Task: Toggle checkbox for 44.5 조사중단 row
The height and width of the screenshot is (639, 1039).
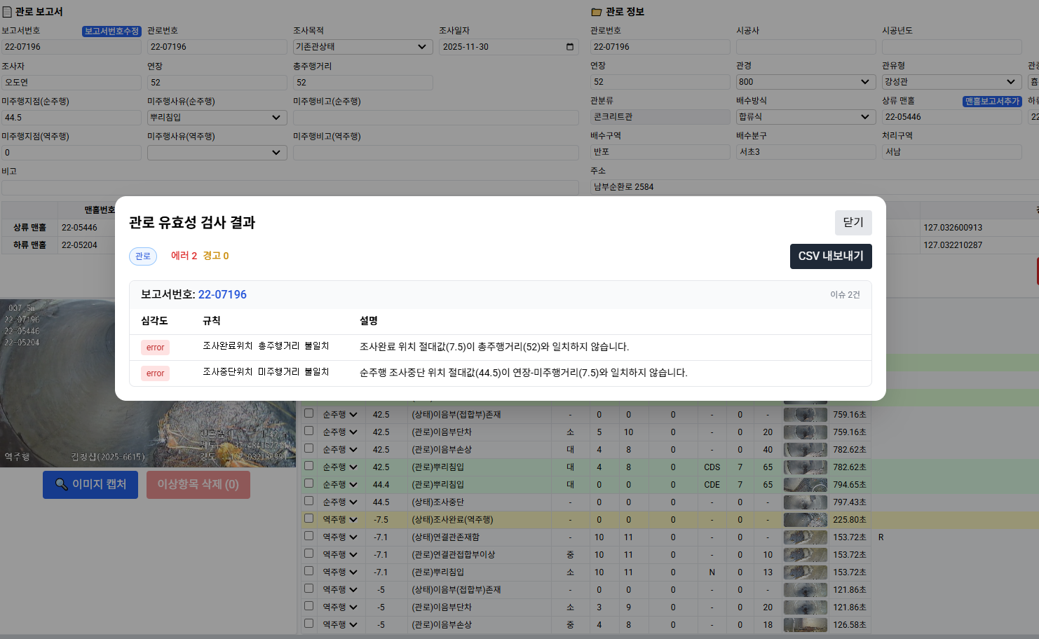Action: (308, 501)
